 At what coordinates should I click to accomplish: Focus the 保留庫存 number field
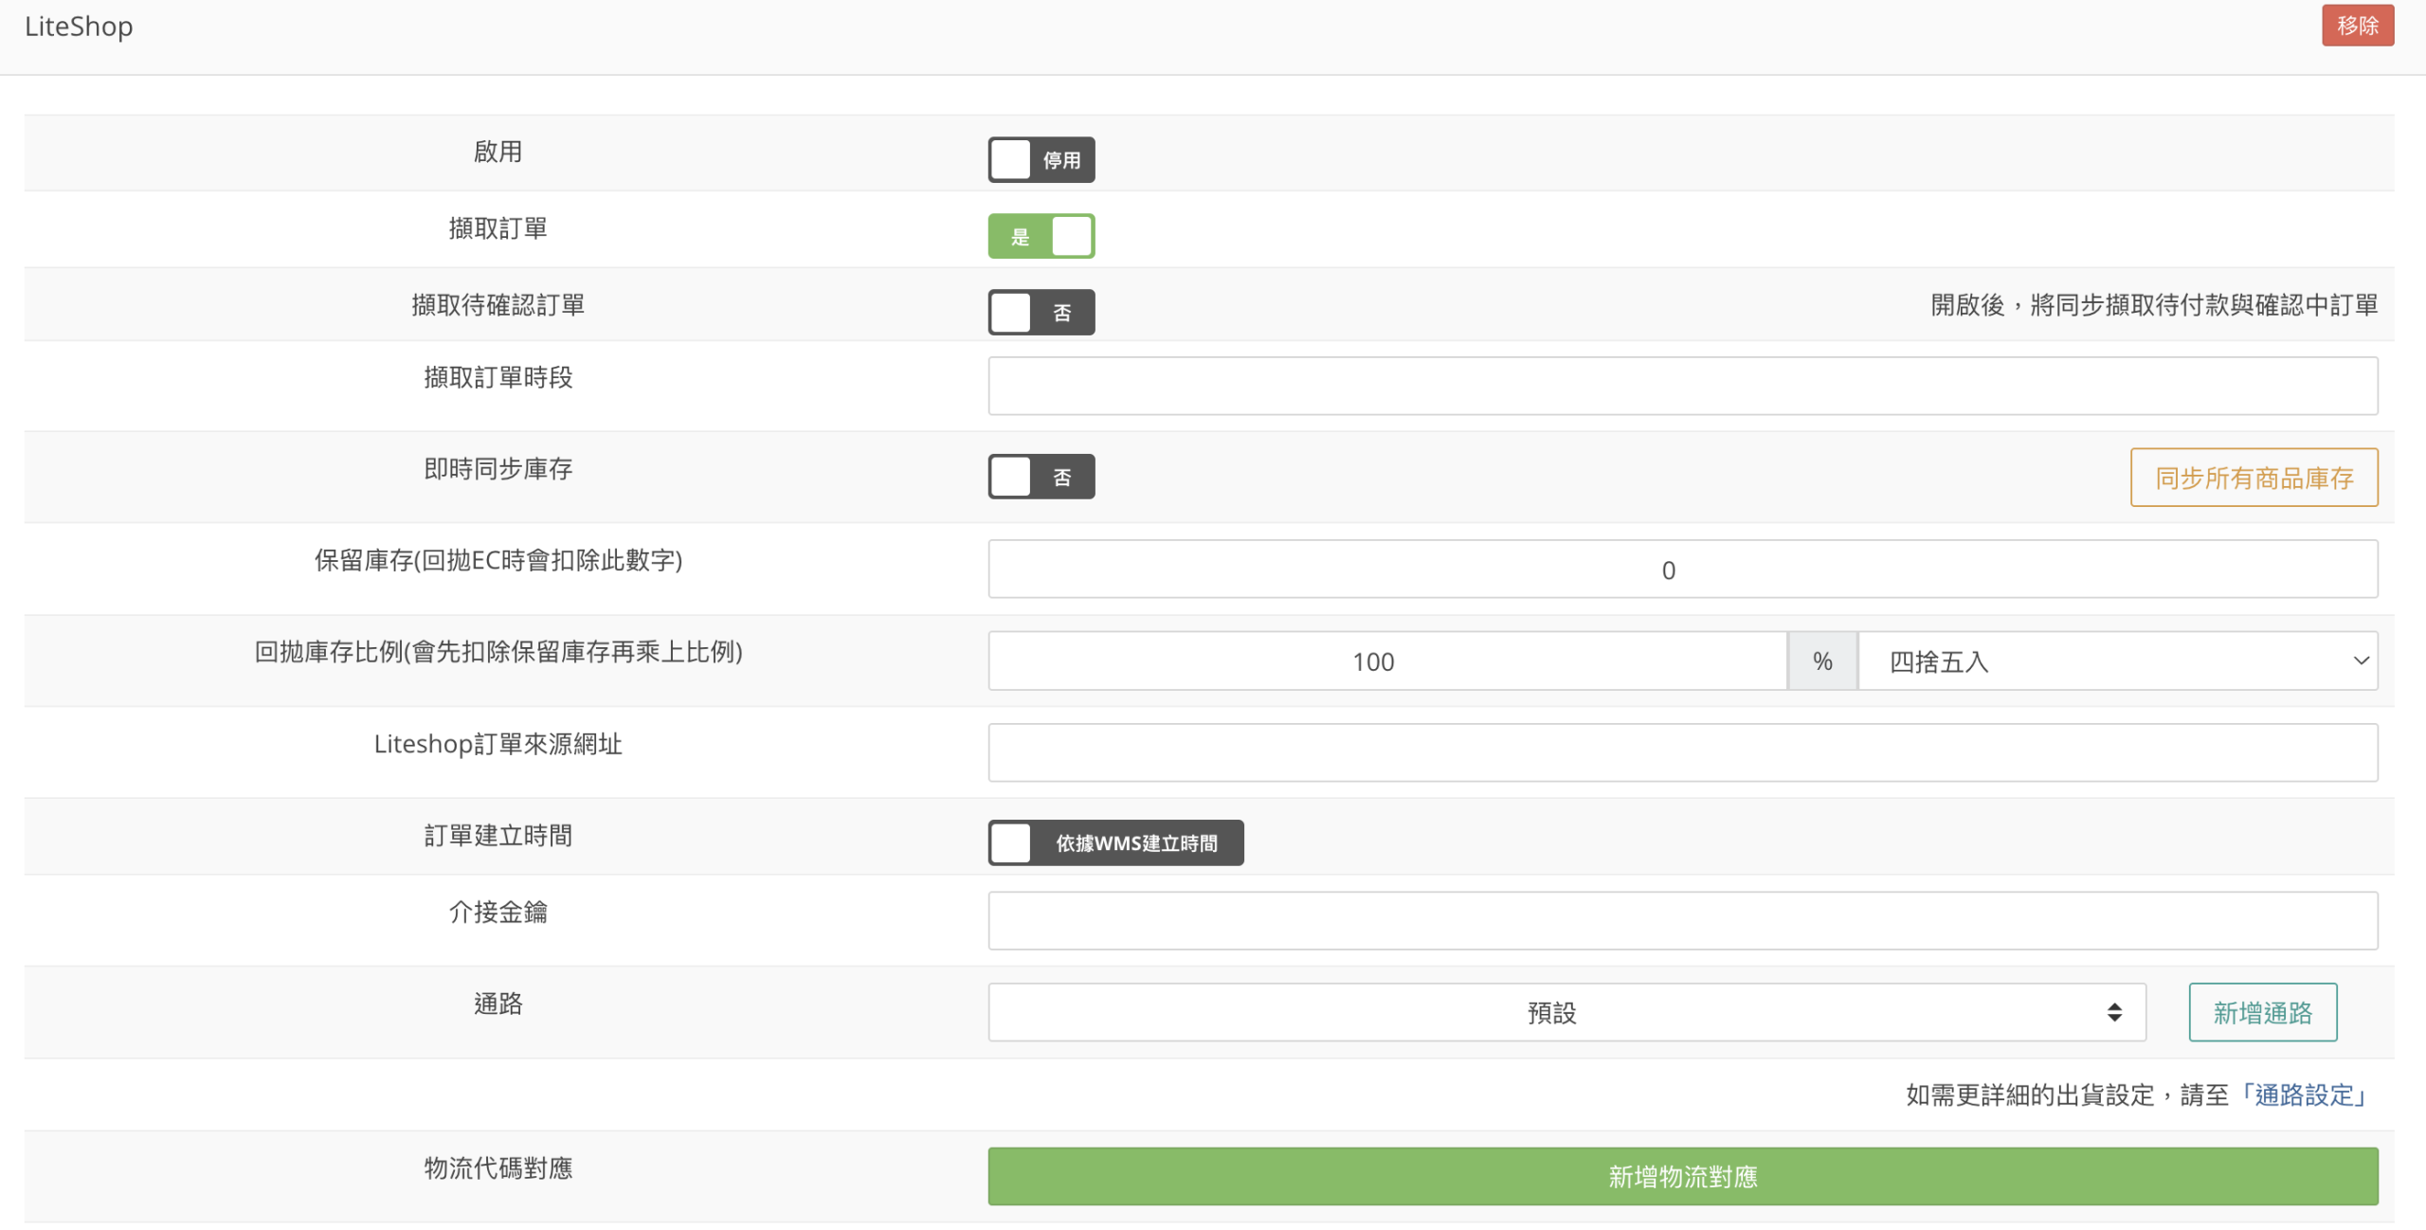(x=1682, y=570)
